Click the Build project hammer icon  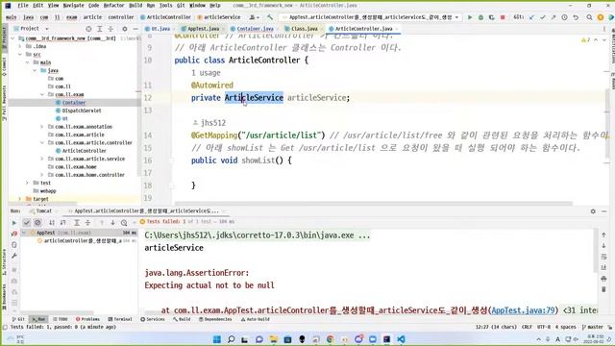(x=270, y=17)
